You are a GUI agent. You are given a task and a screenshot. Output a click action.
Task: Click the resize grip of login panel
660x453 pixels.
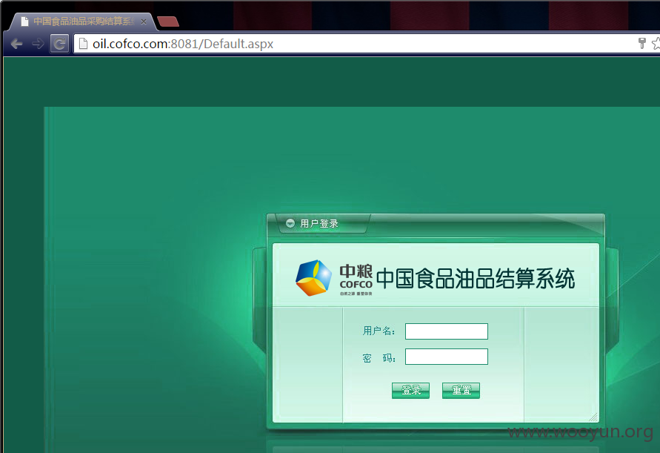click(x=593, y=417)
